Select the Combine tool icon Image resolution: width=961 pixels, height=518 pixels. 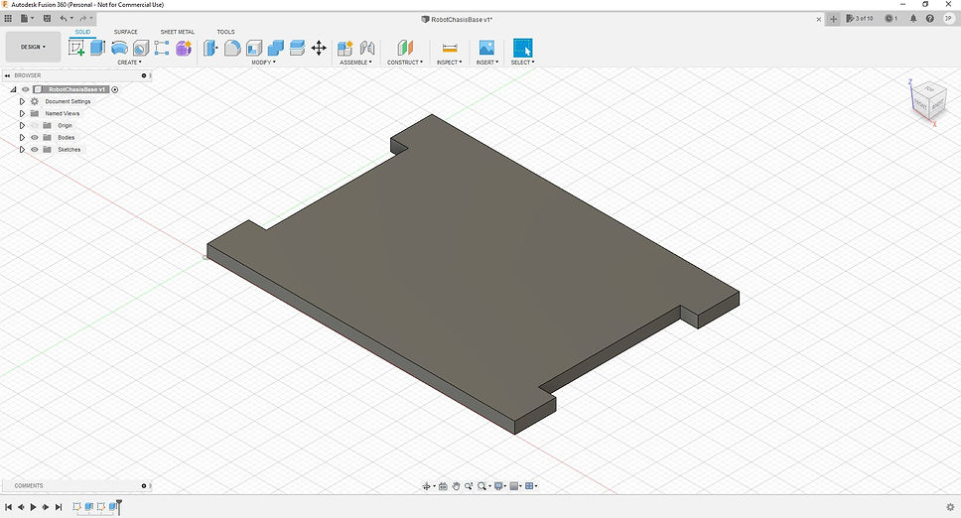click(276, 48)
